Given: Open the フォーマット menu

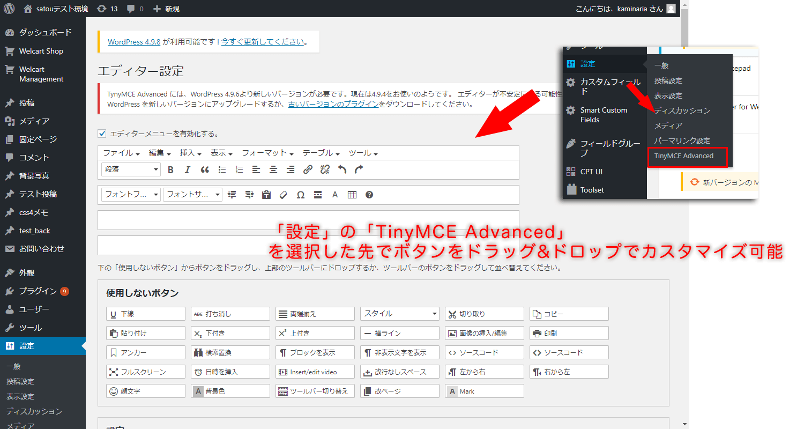Looking at the screenshot, I should click(x=267, y=153).
